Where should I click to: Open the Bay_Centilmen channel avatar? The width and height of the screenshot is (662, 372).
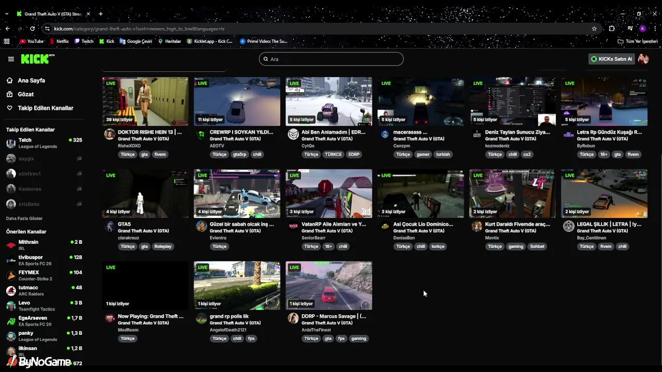[x=568, y=226]
